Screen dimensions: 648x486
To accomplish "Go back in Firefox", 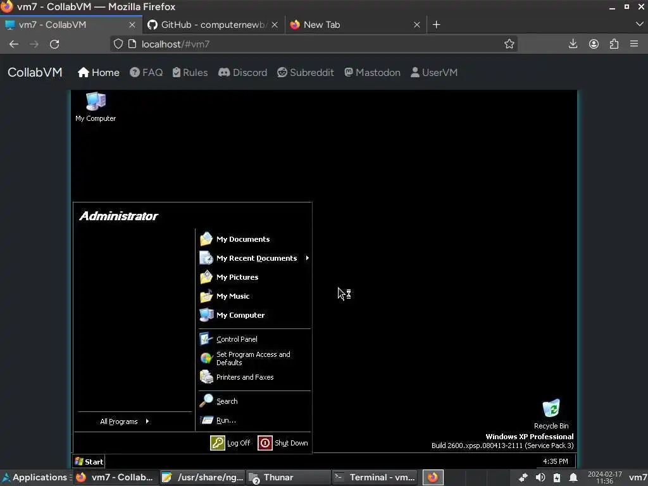I will (x=14, y=44).
